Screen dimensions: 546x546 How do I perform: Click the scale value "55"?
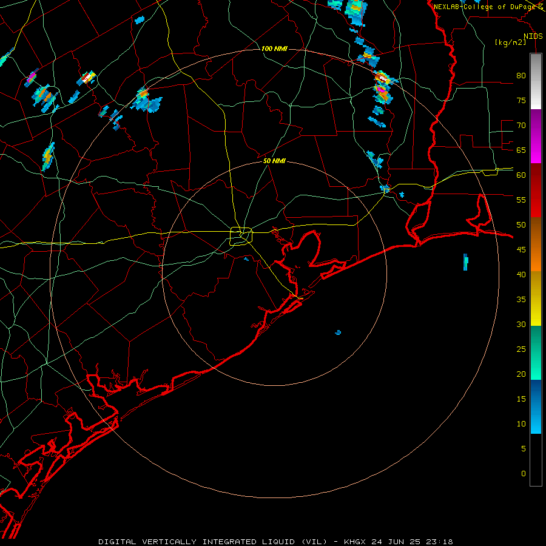click(x=521, y=200)
